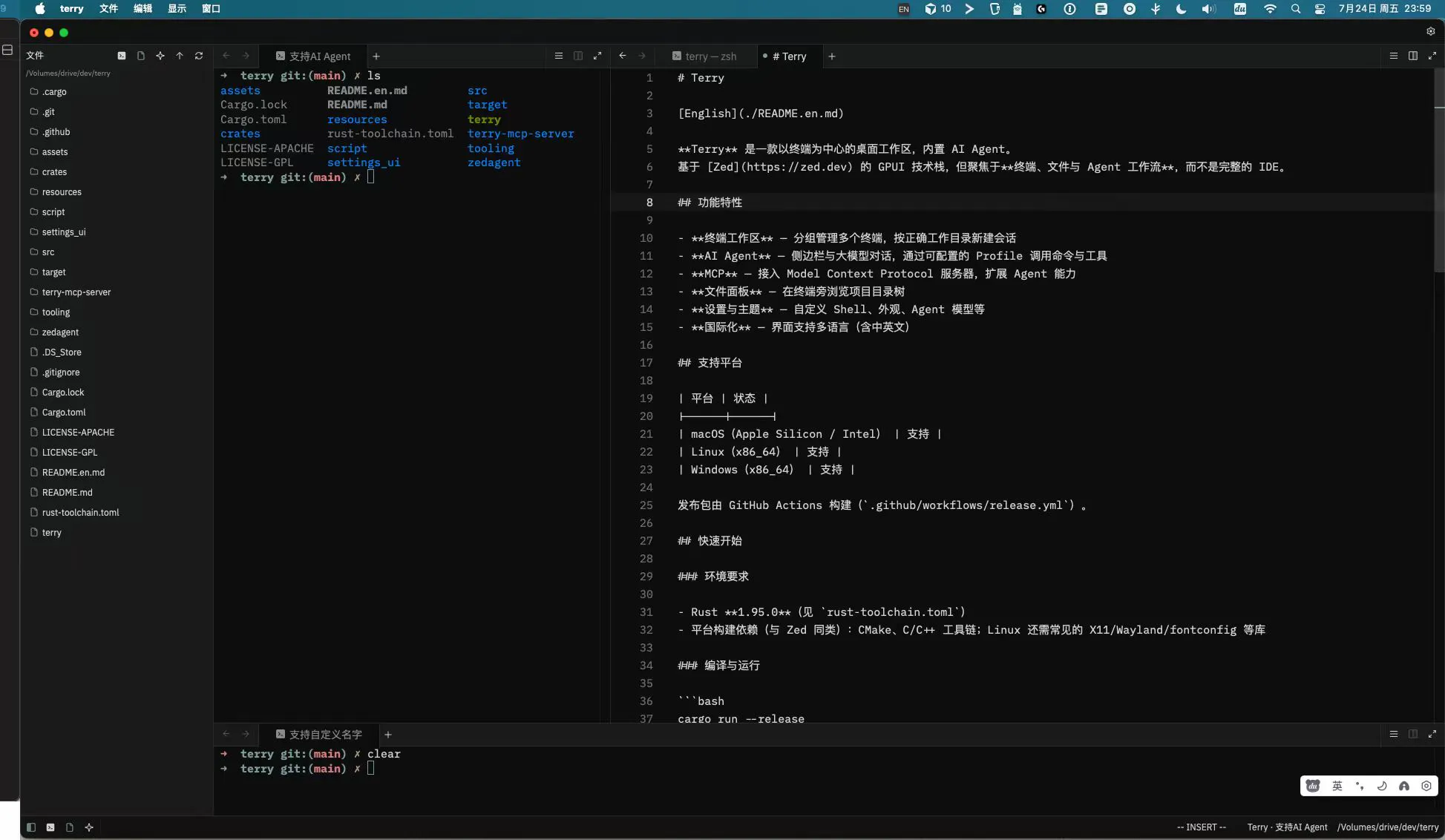Toggle punctuation mode in the input method bar
Image resolution: width=1445 pixels, height=840 pixels.
pos(1360,786)
